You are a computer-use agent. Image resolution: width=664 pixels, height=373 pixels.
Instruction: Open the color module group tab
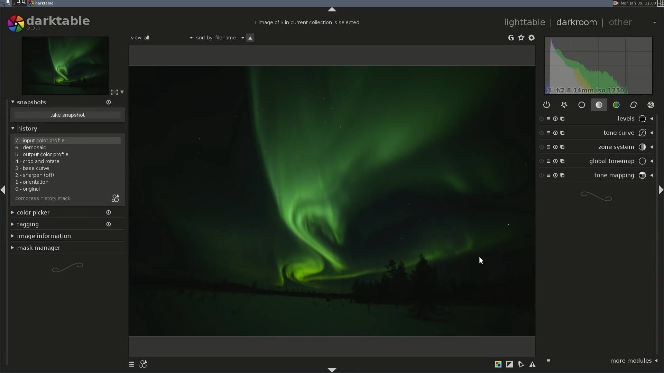(616, 105)
